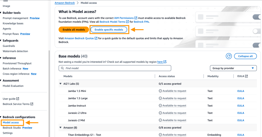Image resolution: width=262 pixels, height=137 pixels.
Task: Collapse the Amazon model group
Action: pos(61,128)
